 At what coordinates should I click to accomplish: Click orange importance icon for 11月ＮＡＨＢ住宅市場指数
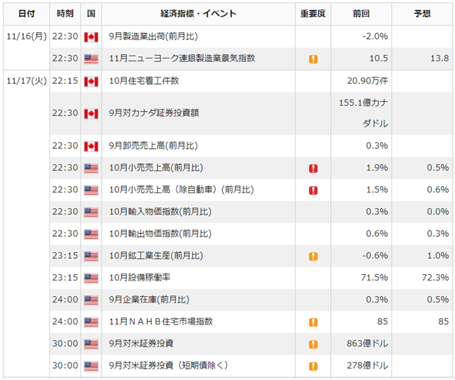click(x=313, y=322)
